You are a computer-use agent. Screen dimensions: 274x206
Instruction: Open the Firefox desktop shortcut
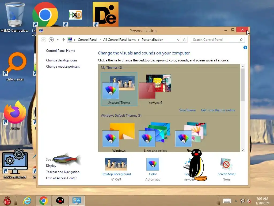point(15,112)
